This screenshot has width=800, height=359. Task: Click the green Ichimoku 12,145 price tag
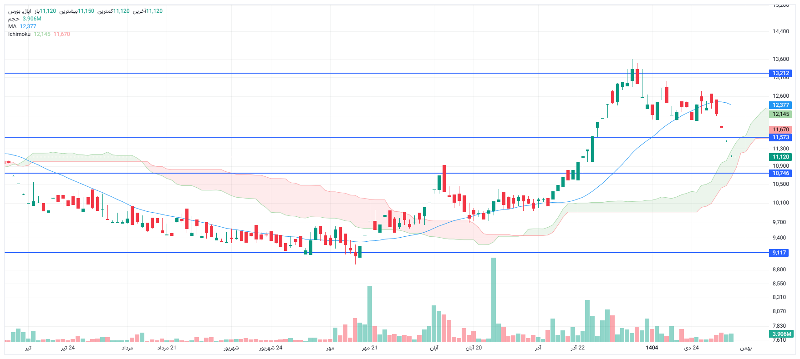pyautogui.click(x=780, y=114)
